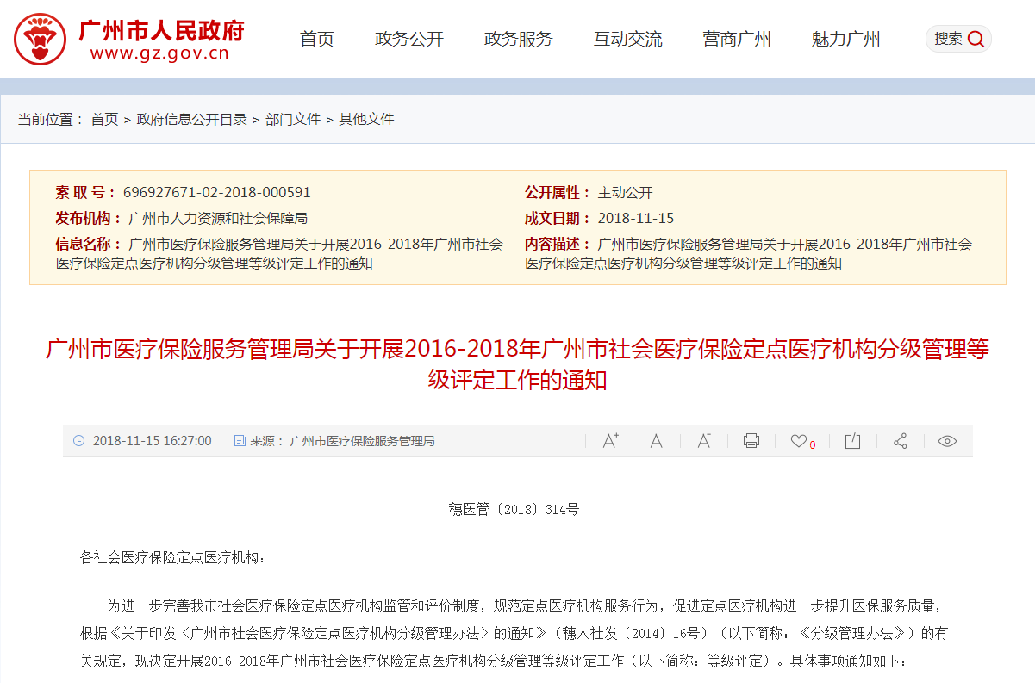The image size is (1035, 683).
Task: Reset font size to default medium A
Action: click(x=656, y=440)
